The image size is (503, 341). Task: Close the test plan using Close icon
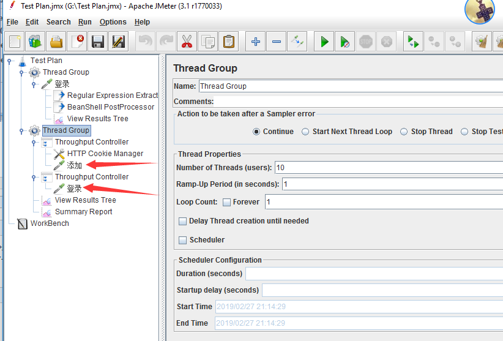77,42
